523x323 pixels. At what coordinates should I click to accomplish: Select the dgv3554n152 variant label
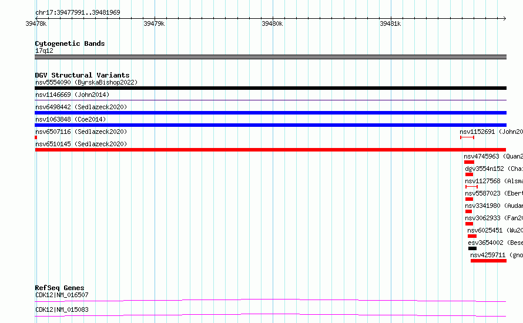(494, 169)
